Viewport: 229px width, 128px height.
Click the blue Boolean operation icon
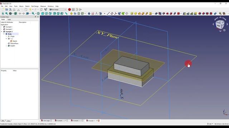[x=215, y=14]
